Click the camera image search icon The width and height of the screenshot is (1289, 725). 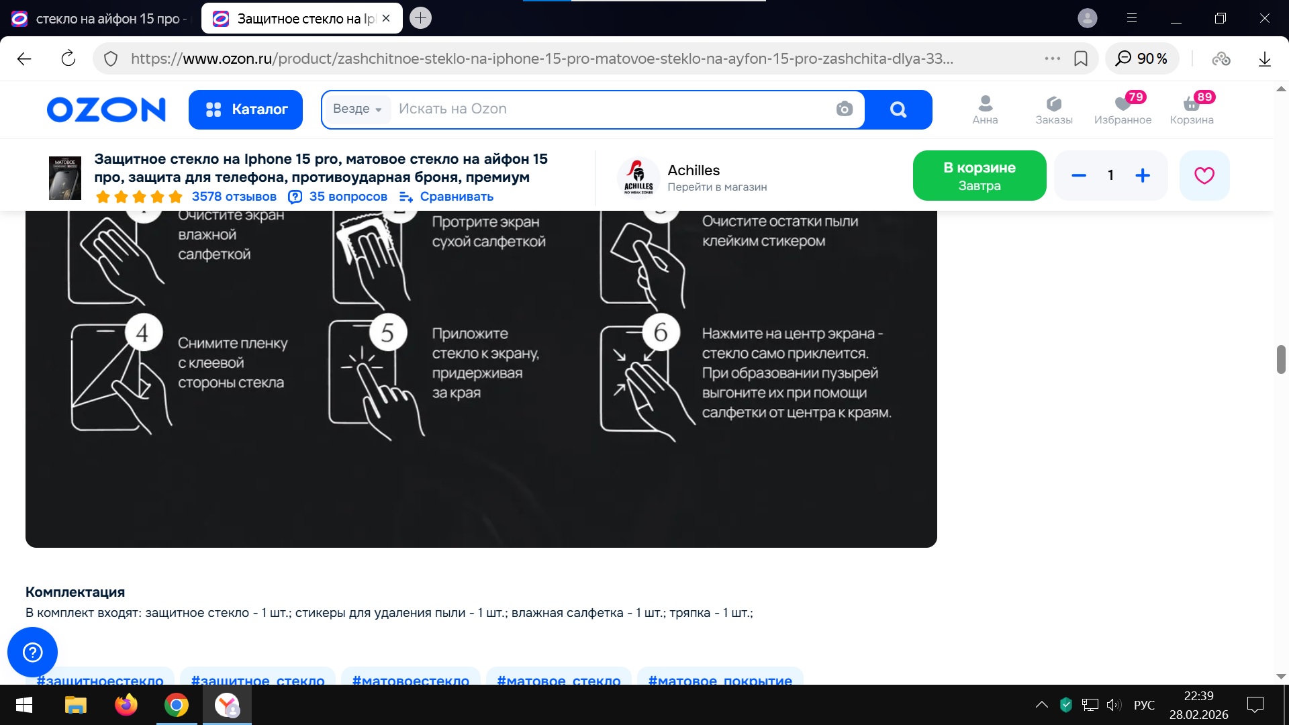[x=844, y=109]
